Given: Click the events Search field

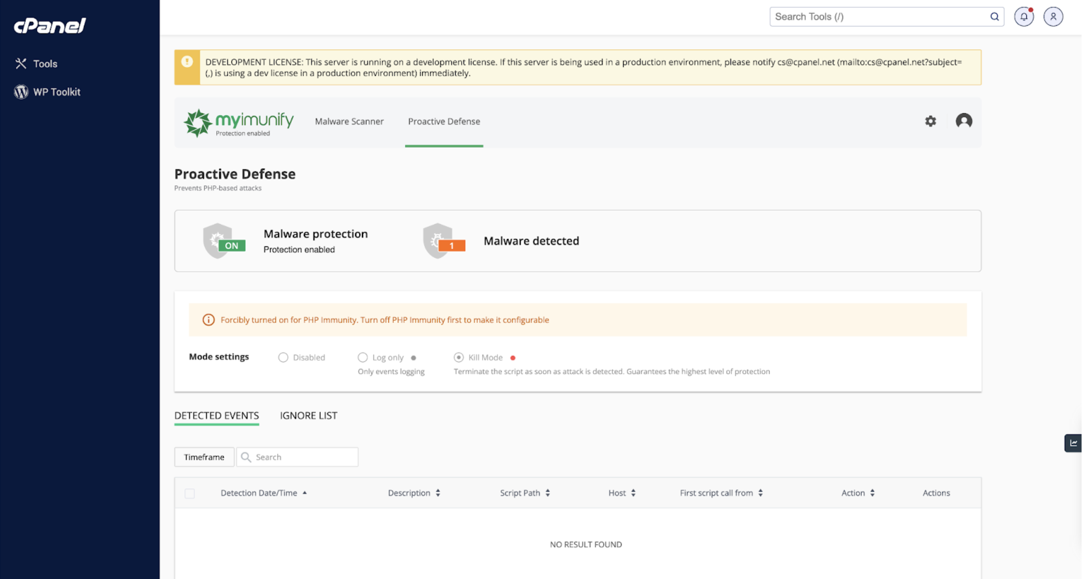Looking at the screenshot, I should 297,457.
